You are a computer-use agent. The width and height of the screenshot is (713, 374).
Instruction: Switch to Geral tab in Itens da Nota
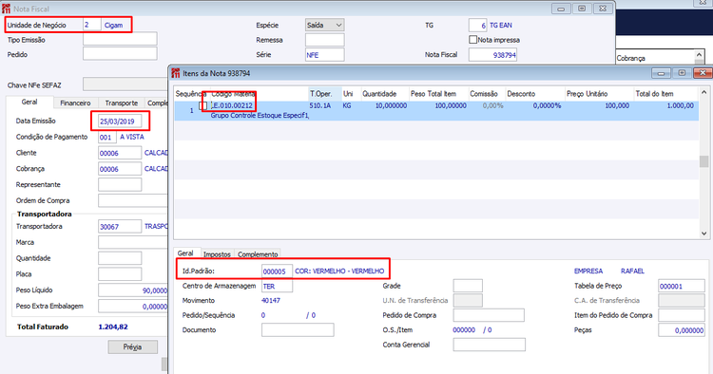(x=185, y=253)
